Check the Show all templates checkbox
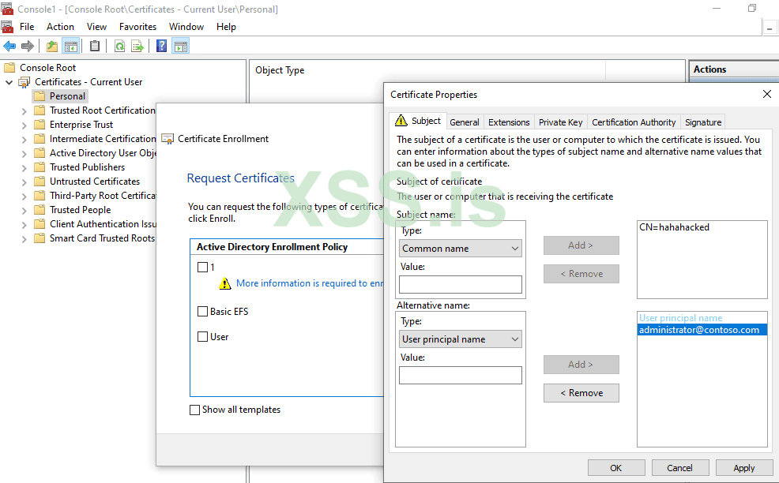 click(194, 410)
